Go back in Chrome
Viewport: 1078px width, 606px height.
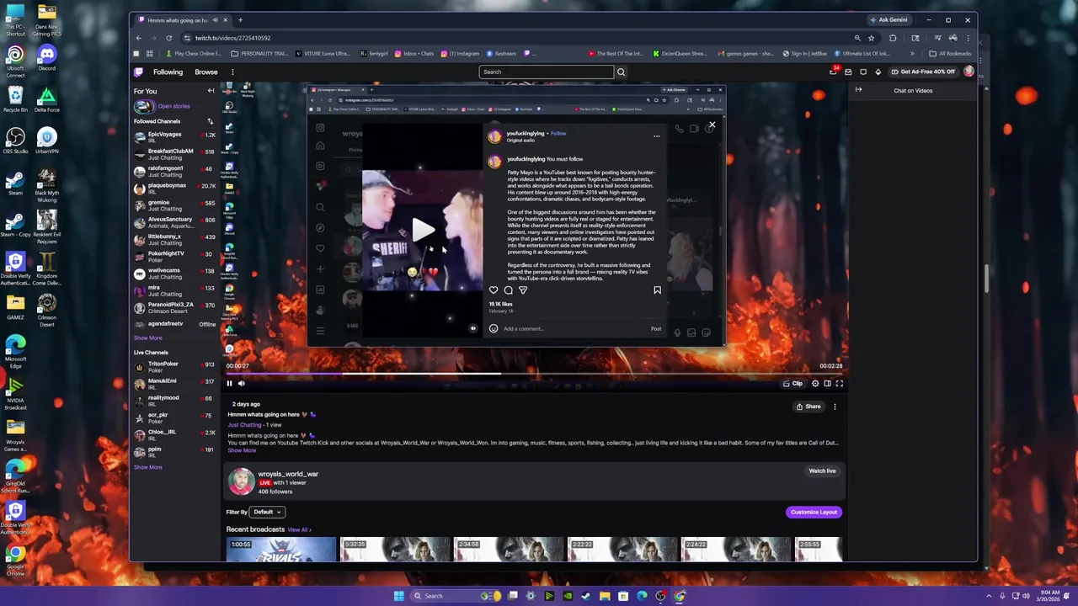pos(139,38)
